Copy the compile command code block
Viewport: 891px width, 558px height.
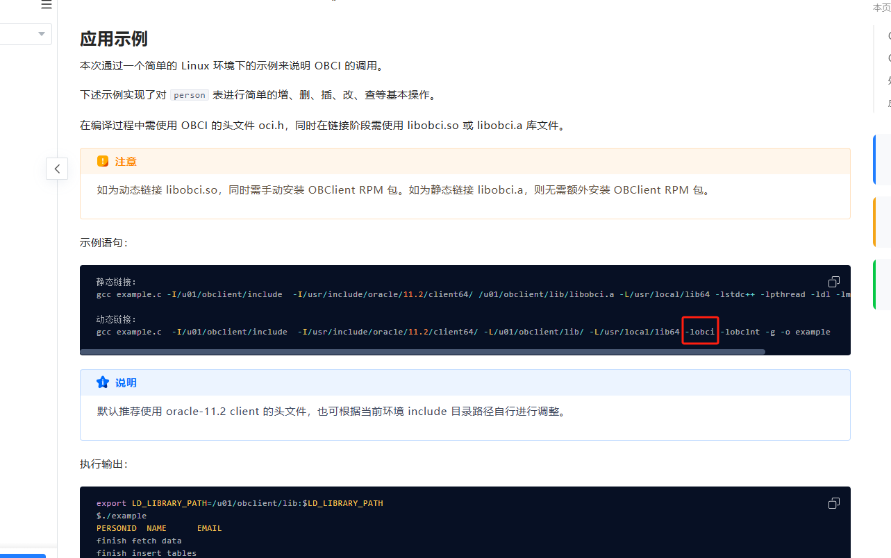[834, 282]
